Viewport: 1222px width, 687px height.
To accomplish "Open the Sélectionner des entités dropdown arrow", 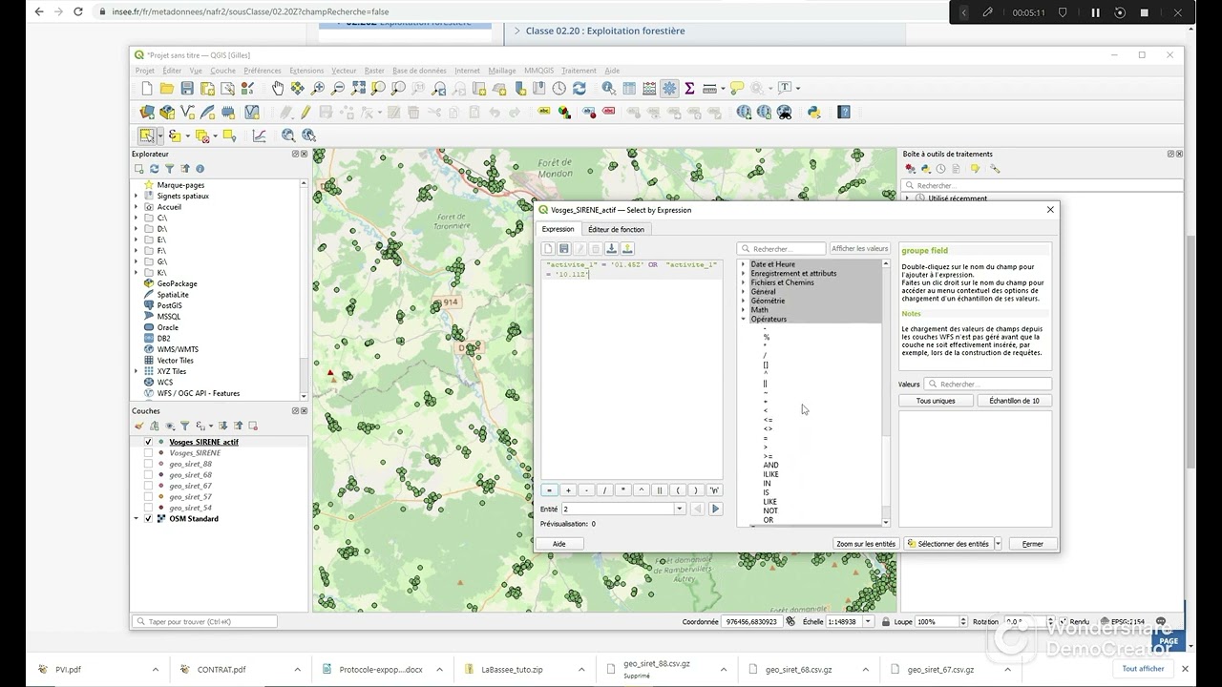I will 998,544.
